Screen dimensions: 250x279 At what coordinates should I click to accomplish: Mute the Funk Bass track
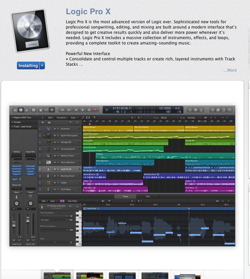pos(55,189)
